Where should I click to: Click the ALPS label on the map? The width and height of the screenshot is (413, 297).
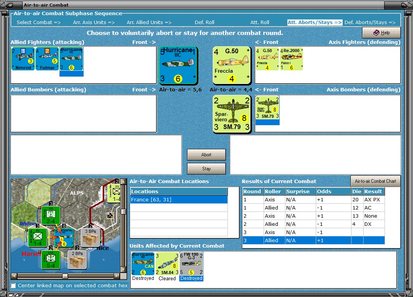77,193
